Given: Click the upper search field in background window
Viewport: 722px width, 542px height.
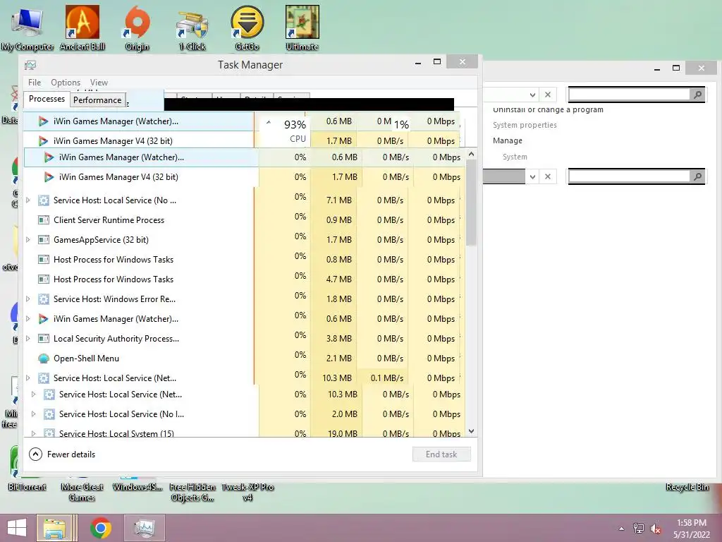Looking at the screenshot, I should pos(629,95).
